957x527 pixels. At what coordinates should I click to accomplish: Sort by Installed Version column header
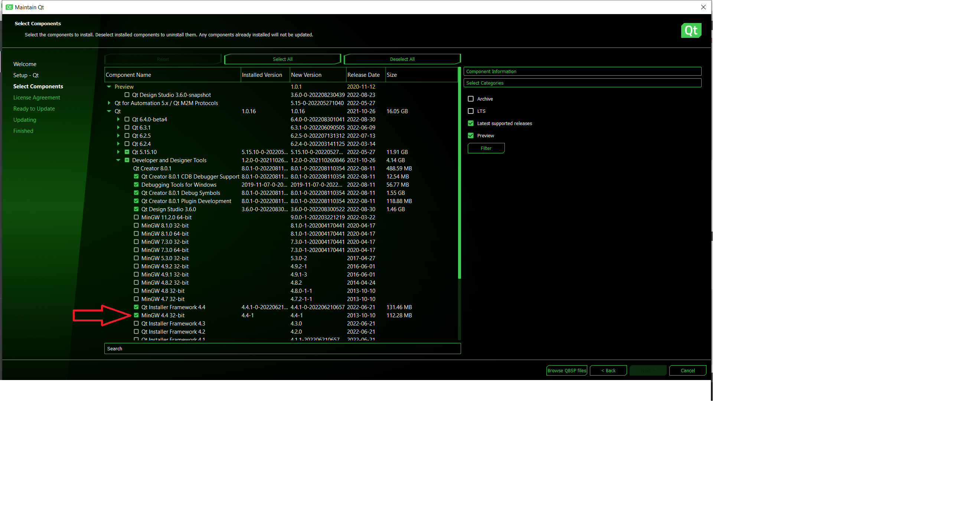265,75
